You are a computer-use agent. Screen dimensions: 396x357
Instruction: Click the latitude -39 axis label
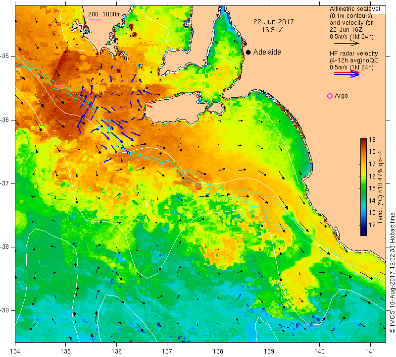4,310
